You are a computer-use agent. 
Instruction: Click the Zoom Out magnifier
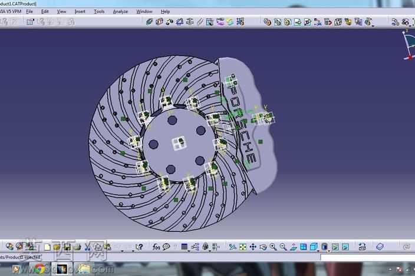(283, 247)
